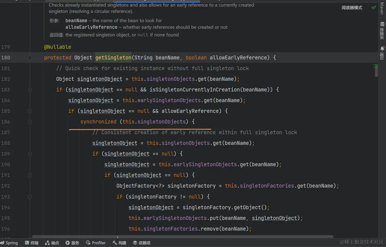Open the Maven side panel

click(x=382, y=8)
